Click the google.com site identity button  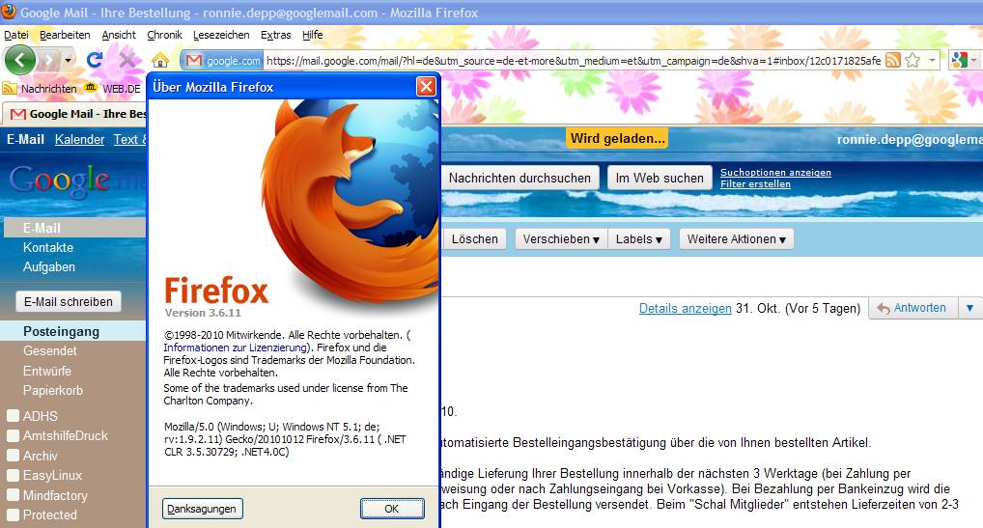coord(223,61)
